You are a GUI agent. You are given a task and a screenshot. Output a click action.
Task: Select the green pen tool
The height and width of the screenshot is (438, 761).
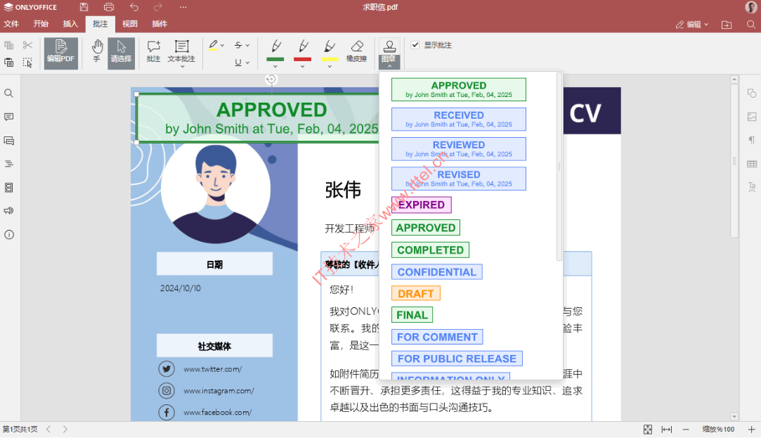tap(275, 50)
